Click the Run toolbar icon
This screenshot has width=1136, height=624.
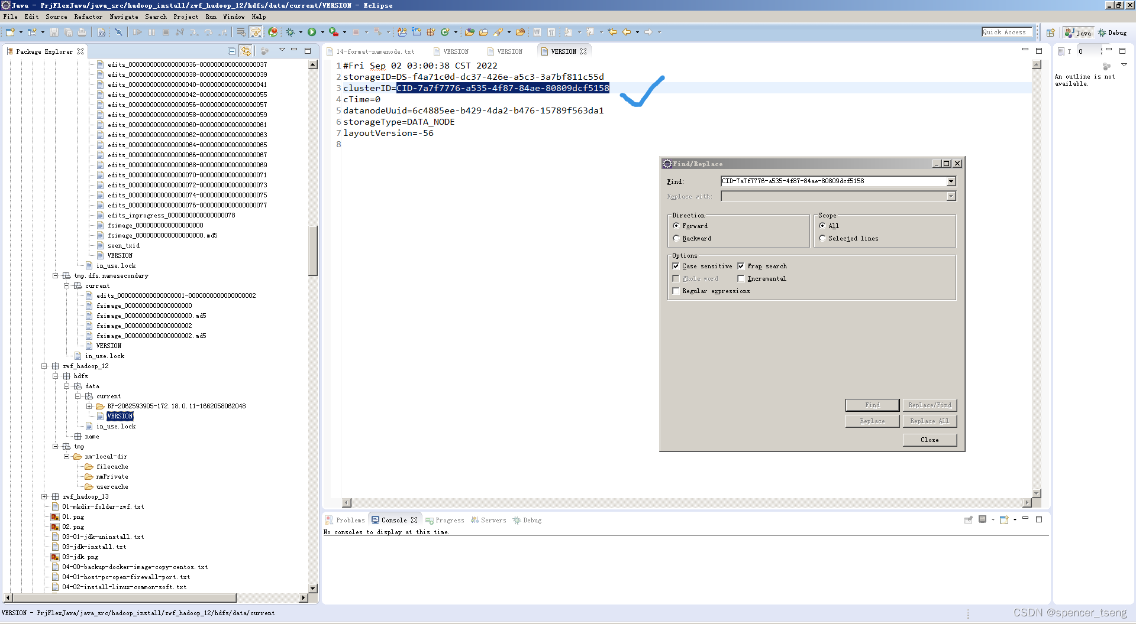(x=313, y=32)
